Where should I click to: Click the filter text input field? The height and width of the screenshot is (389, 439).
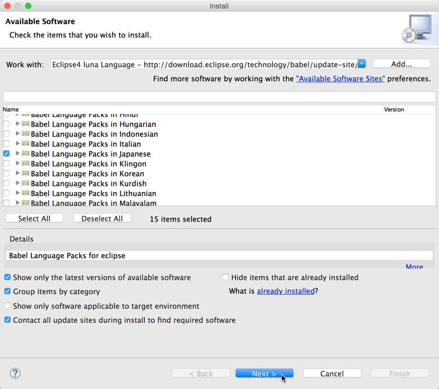point(219,97)
